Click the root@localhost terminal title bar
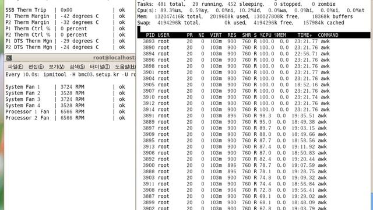373x210 pixels. coord(70,58)
